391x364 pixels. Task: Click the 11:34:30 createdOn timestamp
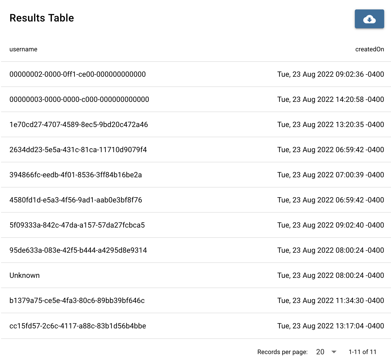pyautogui.click(x=331, y=301)
